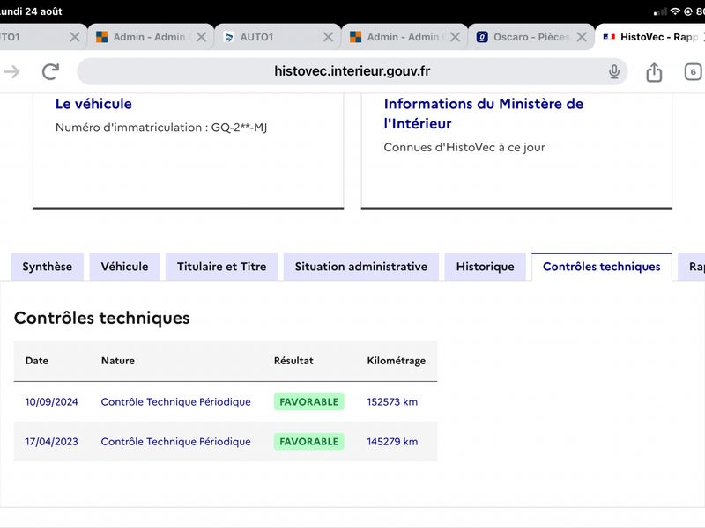Click FAVORABLE badge in the 10/09/2024 row
The height and width of the screenshot is (528, 705).
(309, 402)
